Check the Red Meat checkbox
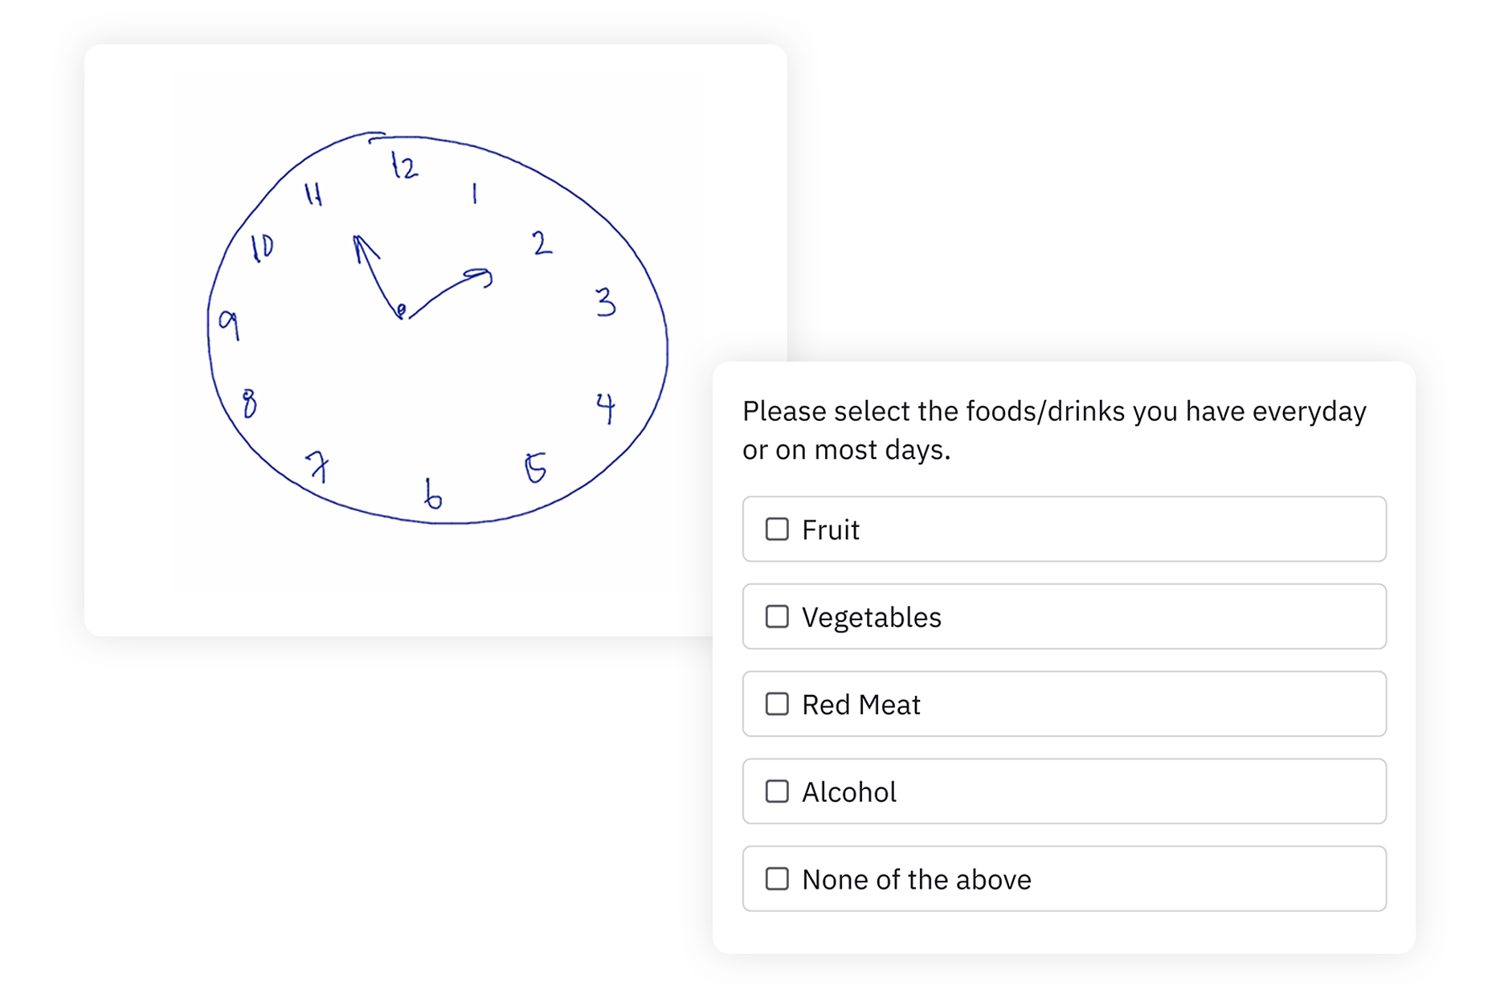The height and width of the screenshot is (998, 1500). click(x=776, y=704)
